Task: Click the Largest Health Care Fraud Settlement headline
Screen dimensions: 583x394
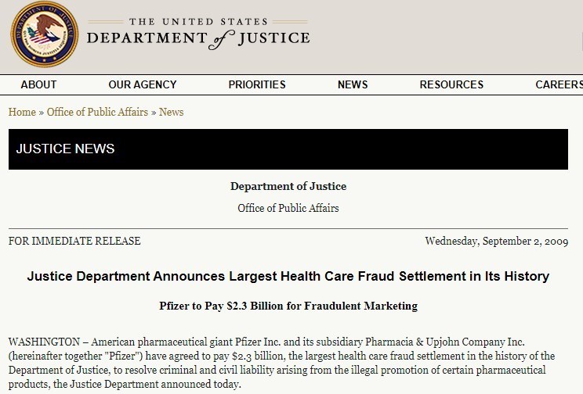Action: click(288, 277)
